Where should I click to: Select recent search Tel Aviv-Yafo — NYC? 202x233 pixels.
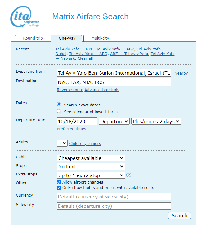(x=74, y=49)
